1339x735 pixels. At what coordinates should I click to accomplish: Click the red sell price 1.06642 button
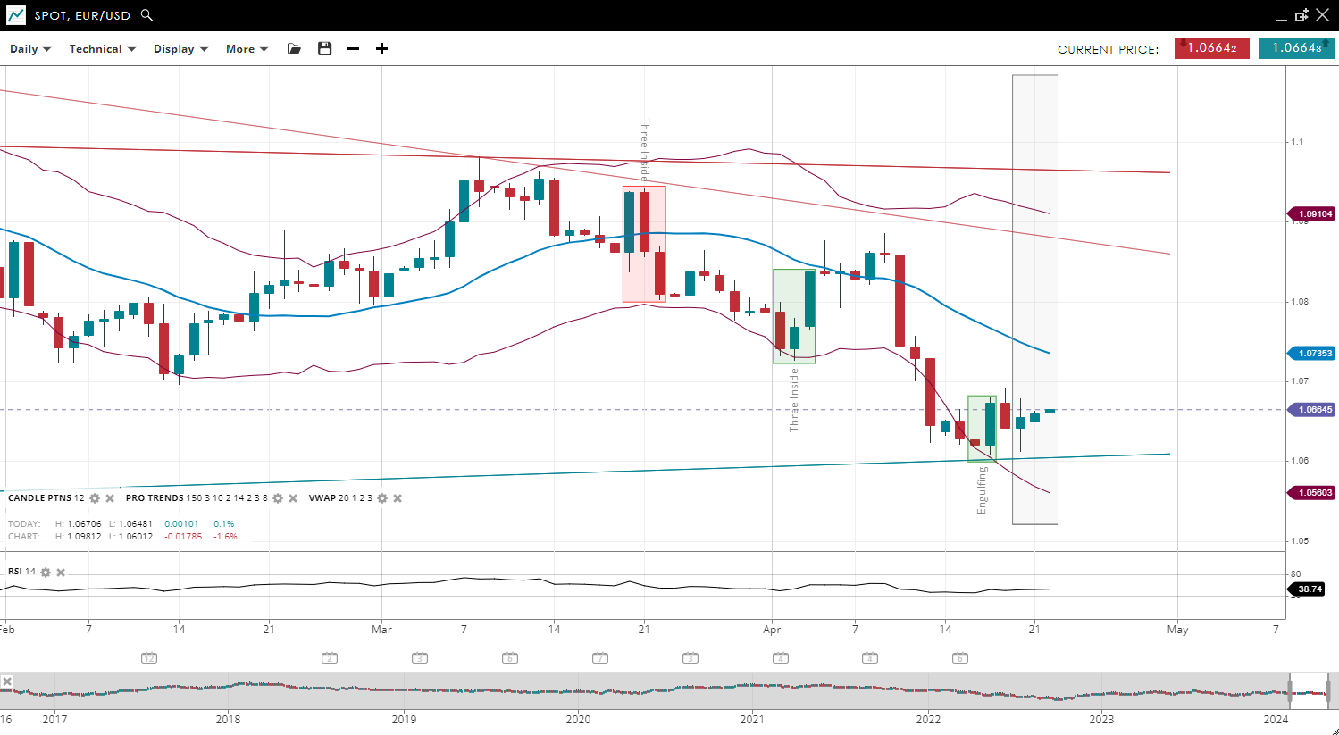(x=1211, y=48)
